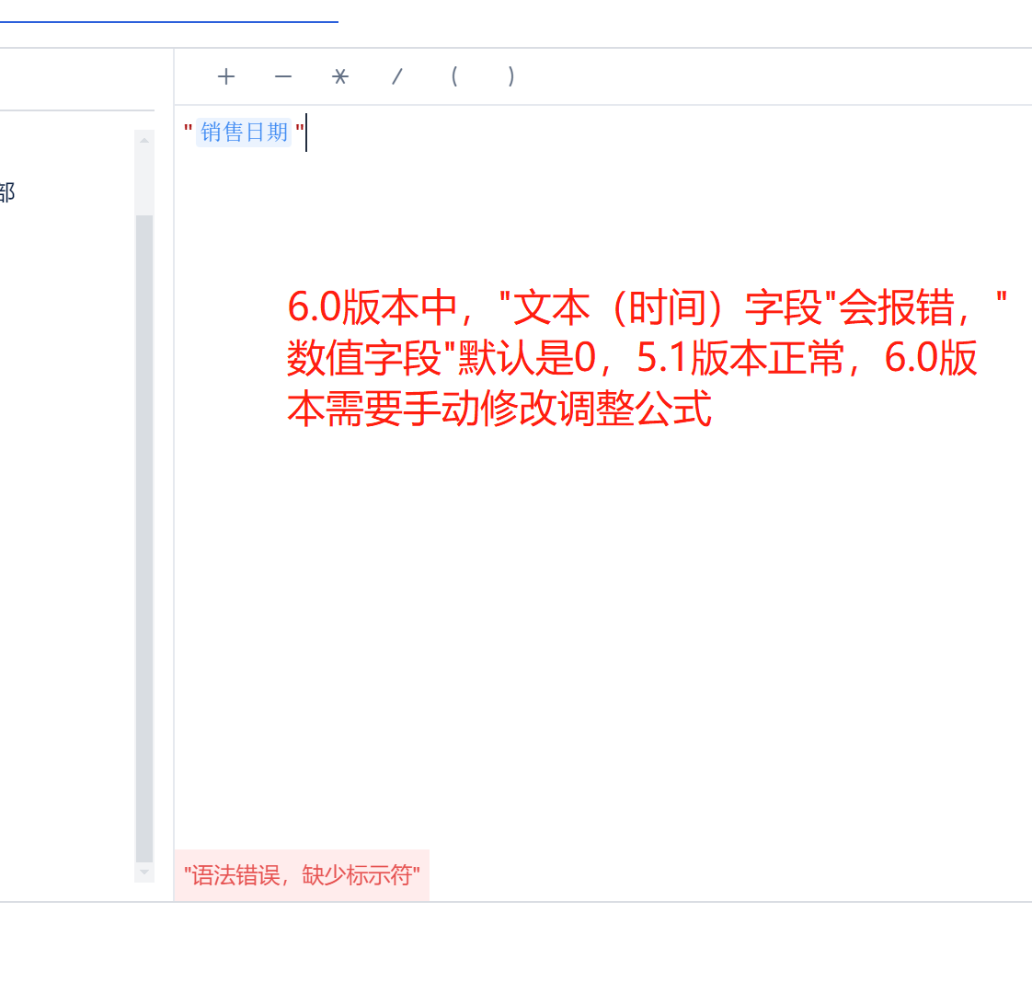Click inside the formula editor area
Image resolution: width=1032 pixels, height=982 pixels.
pyautogui.click(x=552, y=552)
